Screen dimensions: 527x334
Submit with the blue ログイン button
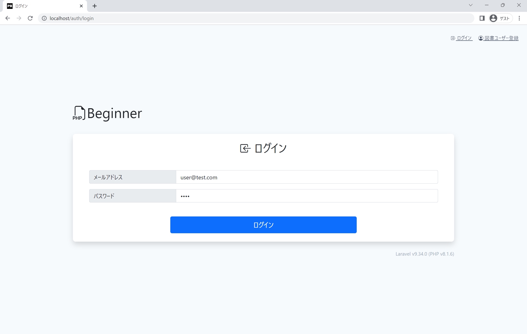[x=263, y=225]
